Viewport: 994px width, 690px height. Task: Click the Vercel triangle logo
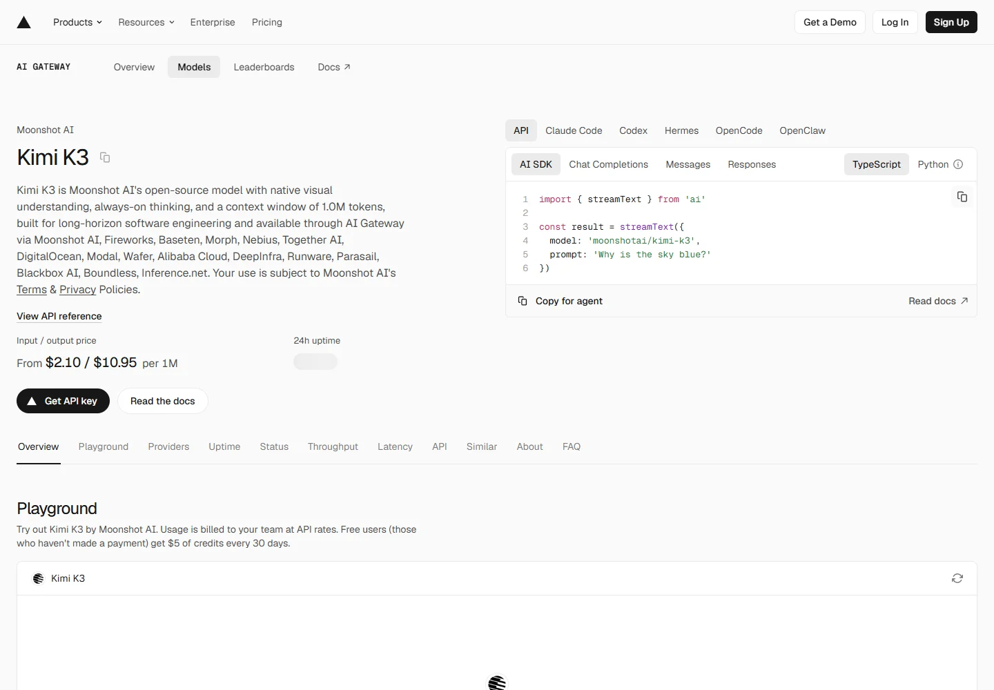coord(23,22)
